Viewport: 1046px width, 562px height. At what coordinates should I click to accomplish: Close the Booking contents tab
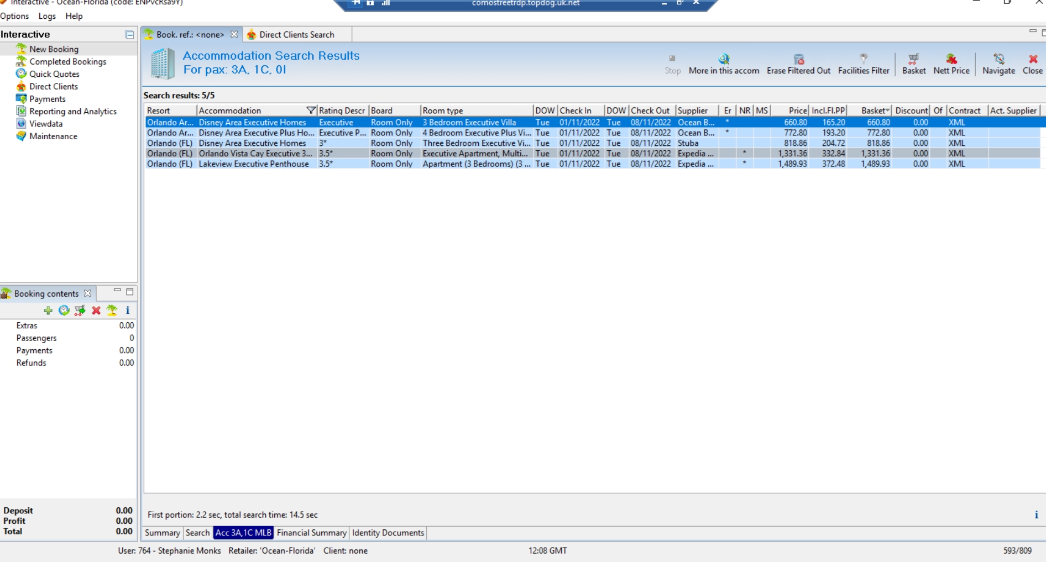click(87, 293)
